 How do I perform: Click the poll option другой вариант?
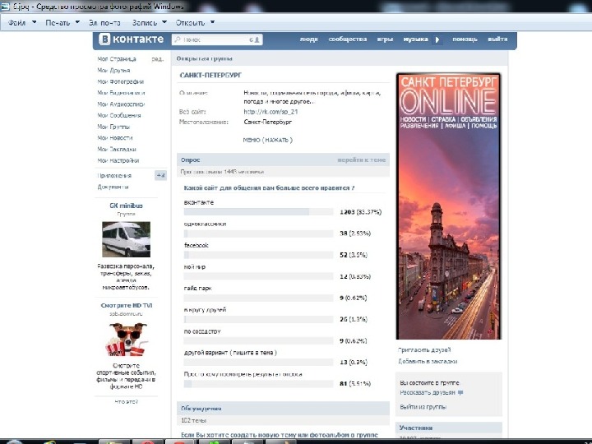click(230, 353)
